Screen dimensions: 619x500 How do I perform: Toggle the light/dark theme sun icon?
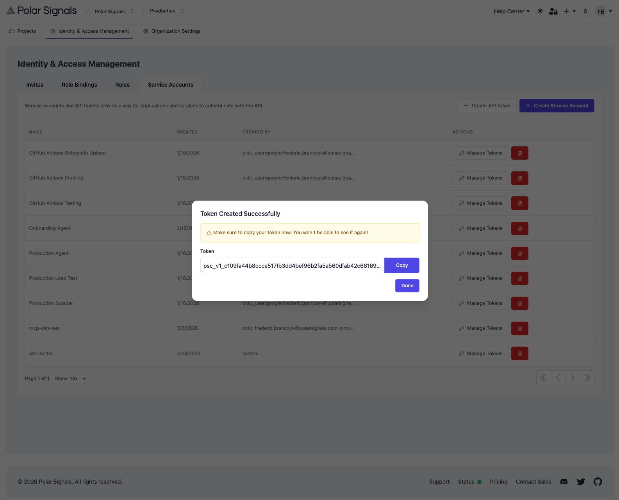pyautogui.click(x=540, y=11)
